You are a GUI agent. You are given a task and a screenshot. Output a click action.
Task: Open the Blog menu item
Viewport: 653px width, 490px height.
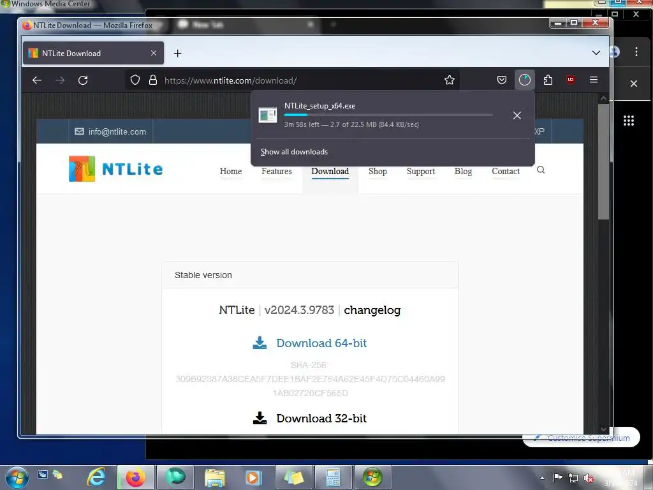pos(463,171)
